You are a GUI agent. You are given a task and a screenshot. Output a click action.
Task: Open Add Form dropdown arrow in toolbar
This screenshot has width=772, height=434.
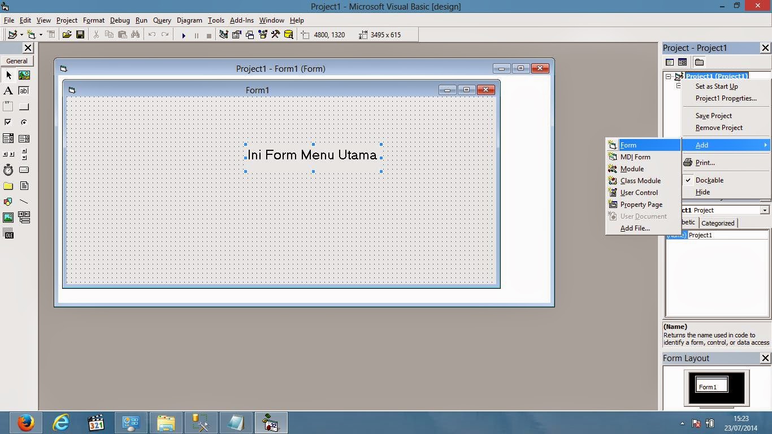[x=40, y=35]
